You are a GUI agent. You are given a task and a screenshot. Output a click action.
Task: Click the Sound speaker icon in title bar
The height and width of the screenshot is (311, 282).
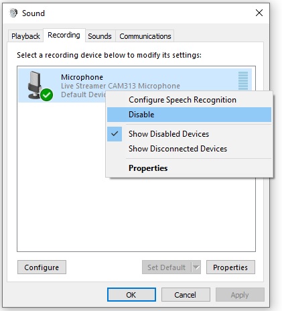coord(13,13)
